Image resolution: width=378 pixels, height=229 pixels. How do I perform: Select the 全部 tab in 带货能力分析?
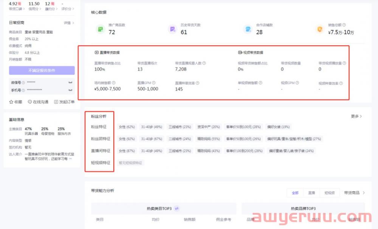[295, 193]
